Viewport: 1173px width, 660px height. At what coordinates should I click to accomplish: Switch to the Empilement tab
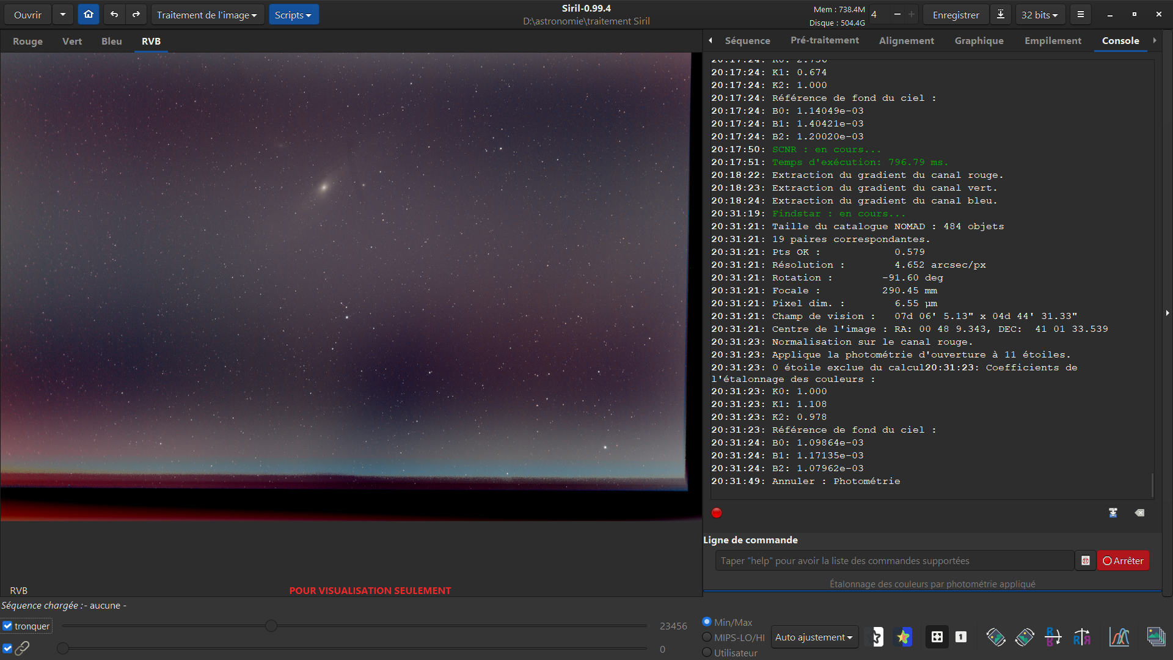pos(1053,41)
